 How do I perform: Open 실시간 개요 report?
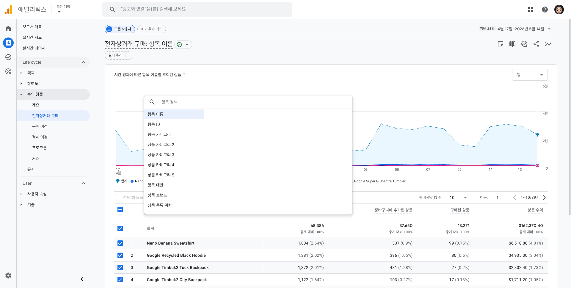(32, 37)
